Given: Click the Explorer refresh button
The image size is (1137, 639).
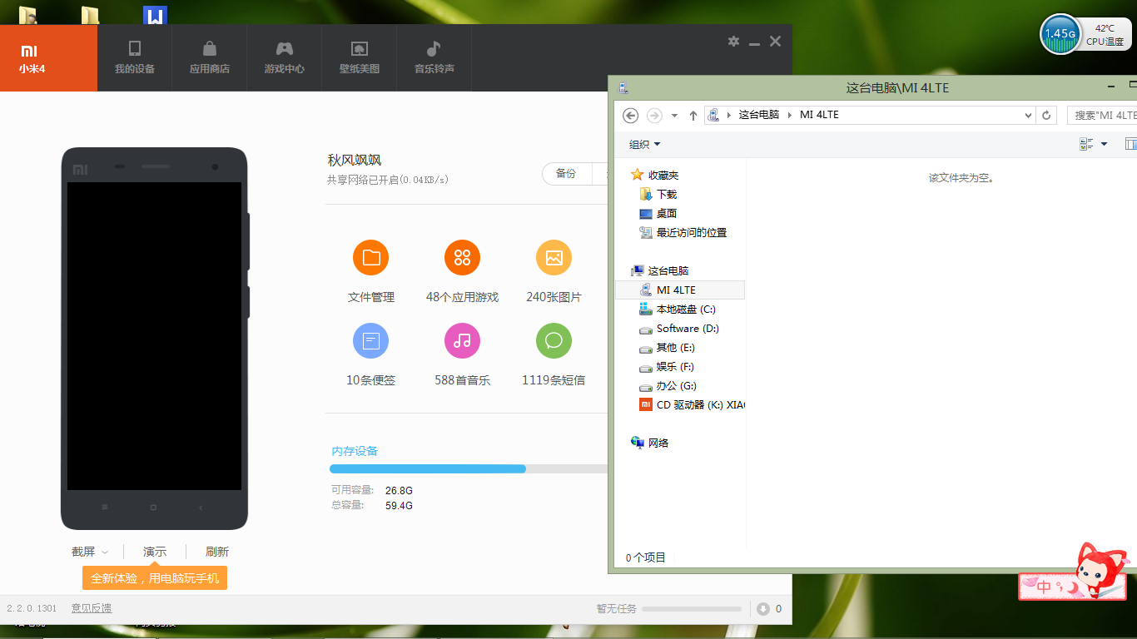Looking at the screenshot, I should tap(1047, 115).
